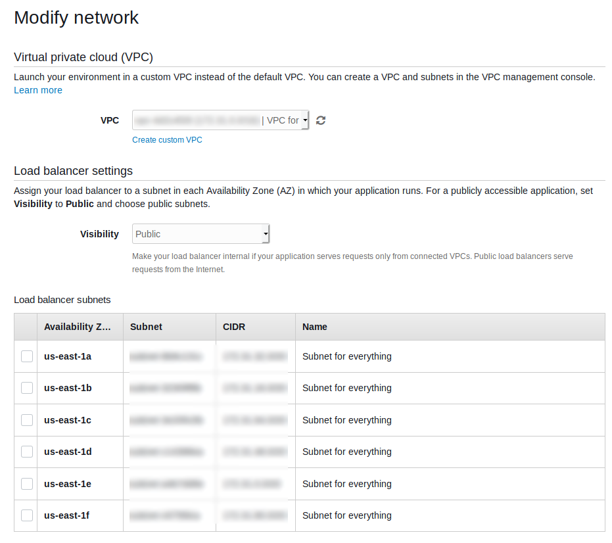The width and height of the screenshot is (612, 543).
Task: Click the Subnet column header
Action: click(170, 327)
